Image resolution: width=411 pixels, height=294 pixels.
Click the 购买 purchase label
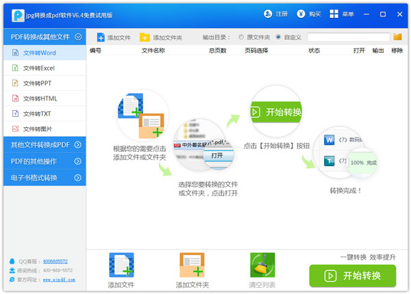[x=315, y=14]
